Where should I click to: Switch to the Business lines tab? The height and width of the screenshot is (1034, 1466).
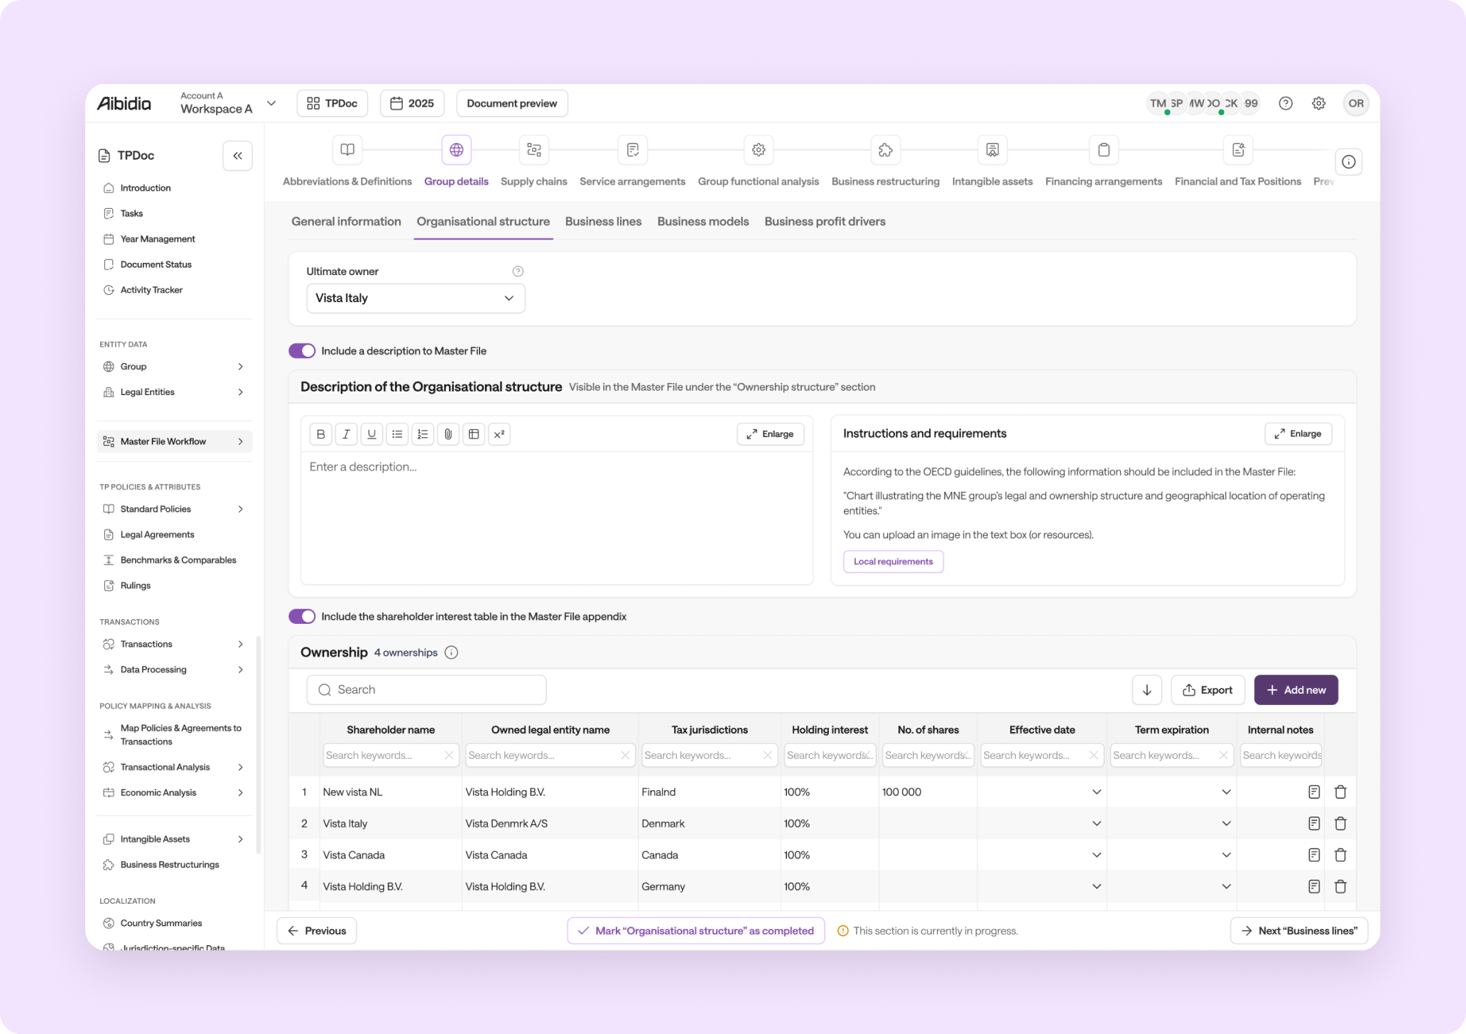(x=603, y=222)
